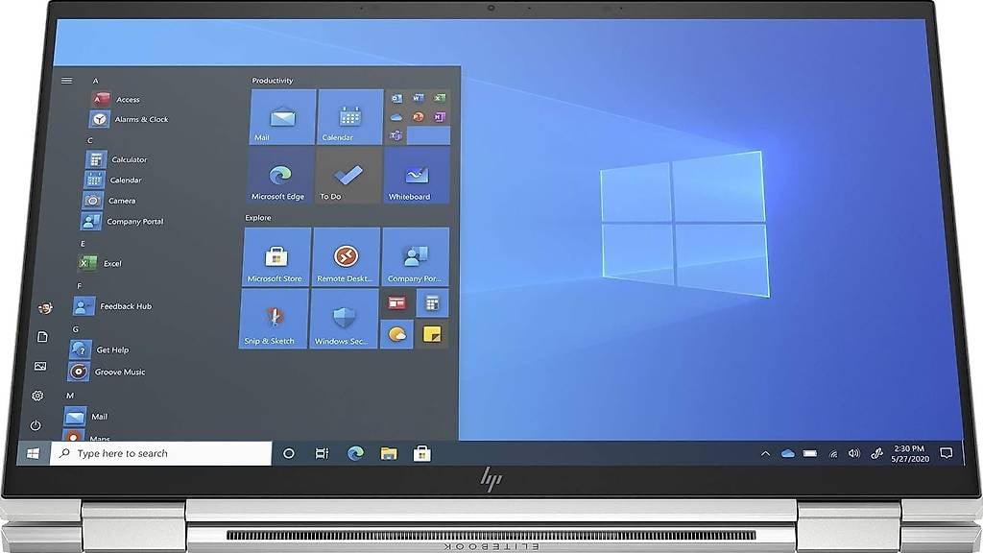Screen dimensions: 983x553
Task: Open the Remote Desktop tile
Action: pos(346,257)
